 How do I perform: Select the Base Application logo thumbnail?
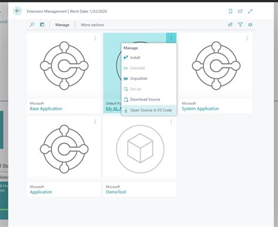[64, 66]
